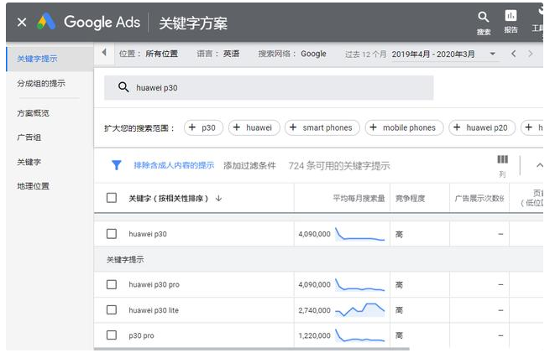Open the date range dropdown arrow

pyautogui.click(x=492, y=54)
